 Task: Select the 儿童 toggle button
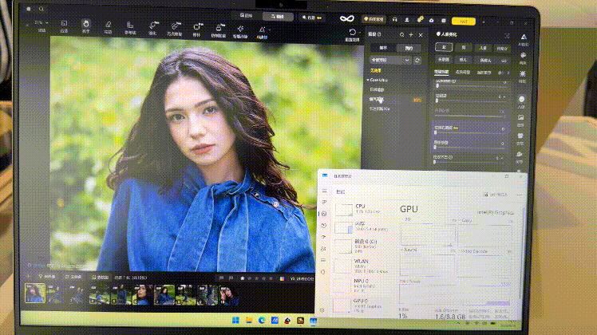(483, 48)
